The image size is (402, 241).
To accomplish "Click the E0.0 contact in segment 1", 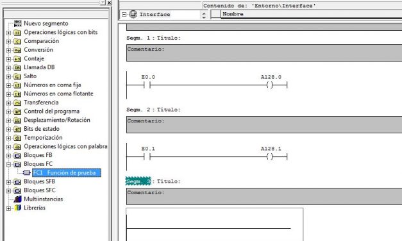I will (147, 85).
